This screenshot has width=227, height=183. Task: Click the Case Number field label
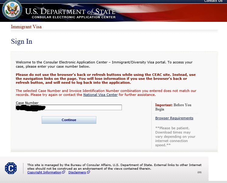pos(27,103)
